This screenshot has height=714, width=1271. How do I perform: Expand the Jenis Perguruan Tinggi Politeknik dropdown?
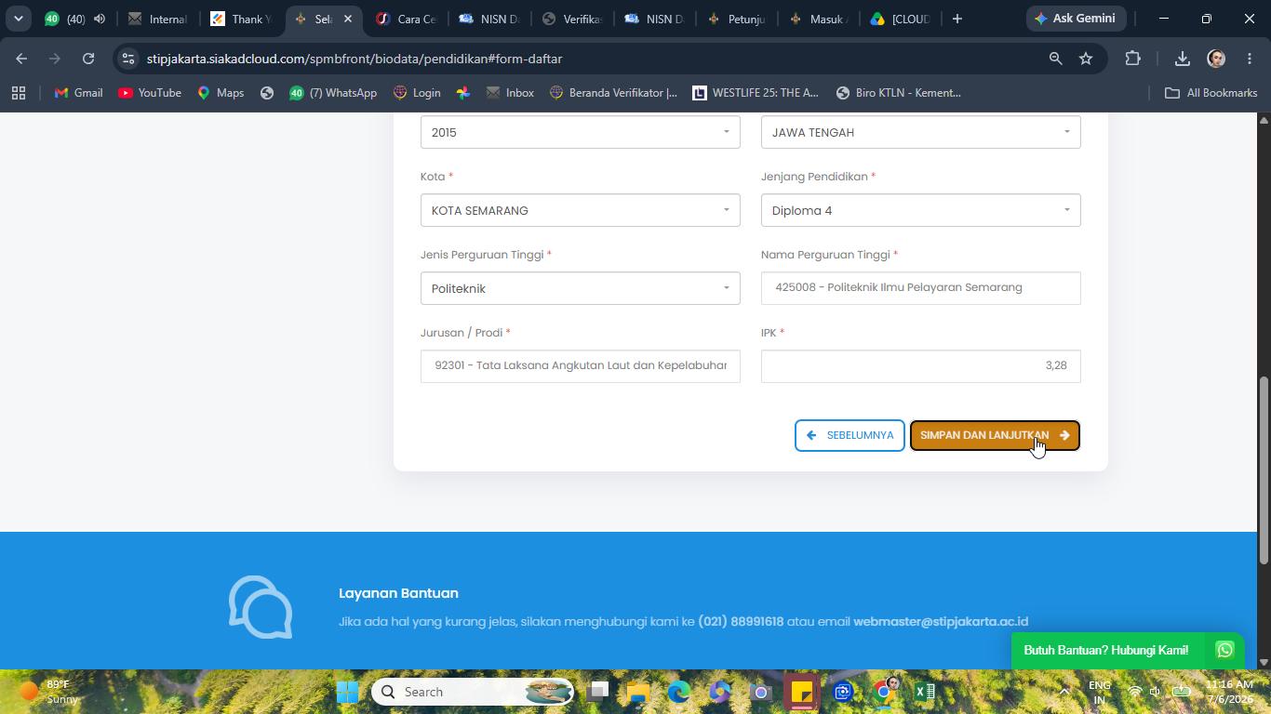[581, 288]
